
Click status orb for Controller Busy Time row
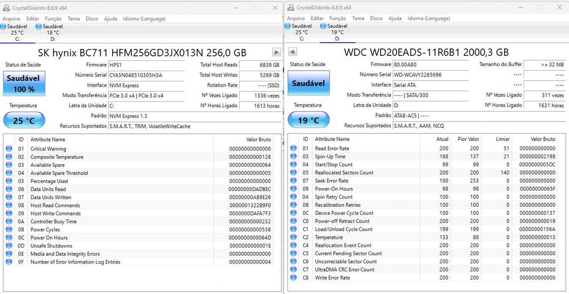point(9,221)
